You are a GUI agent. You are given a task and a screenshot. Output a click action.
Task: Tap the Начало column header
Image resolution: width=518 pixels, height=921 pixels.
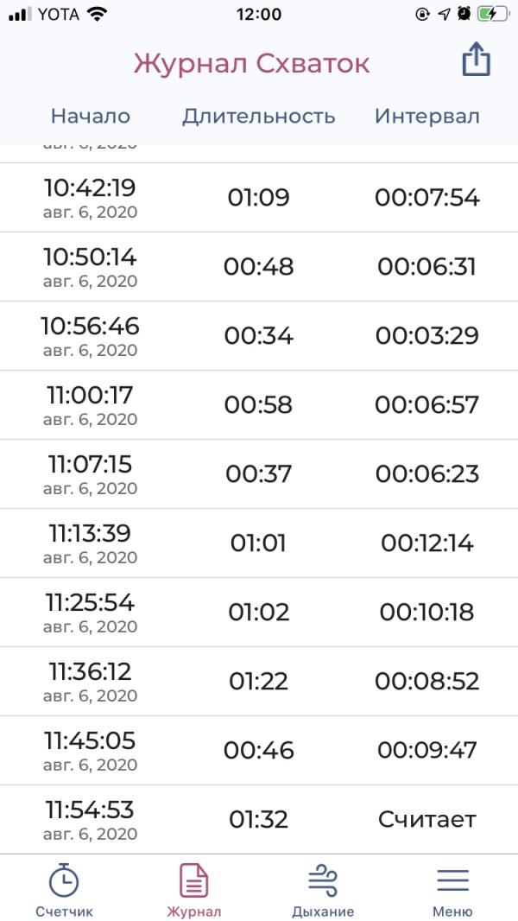click(x=91, y=117)
